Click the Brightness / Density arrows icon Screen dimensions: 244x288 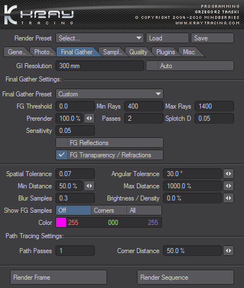pos(228,198)
